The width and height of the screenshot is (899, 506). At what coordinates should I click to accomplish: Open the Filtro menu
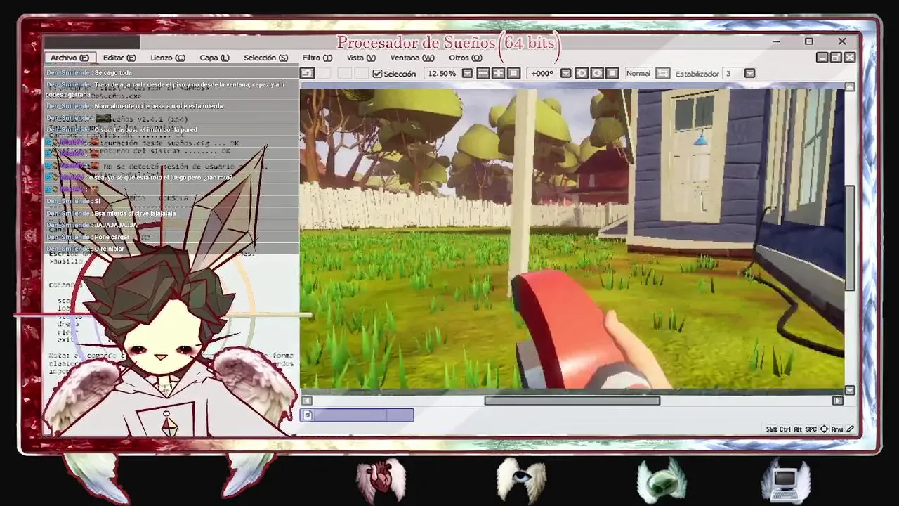click(317, 58)
